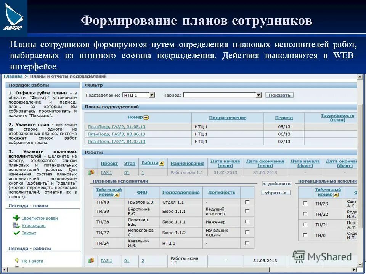Screen dimensions: 366x274
Task: Click the green plus Зарегистрирован legend icon
Action: click(x=16, y=218)
